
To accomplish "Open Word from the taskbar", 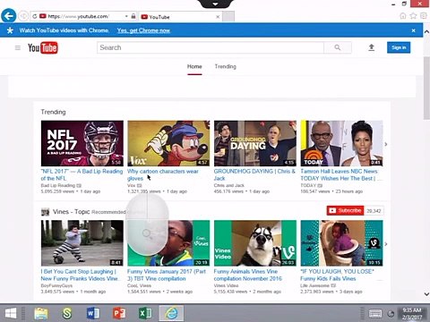I will (93, 313).
